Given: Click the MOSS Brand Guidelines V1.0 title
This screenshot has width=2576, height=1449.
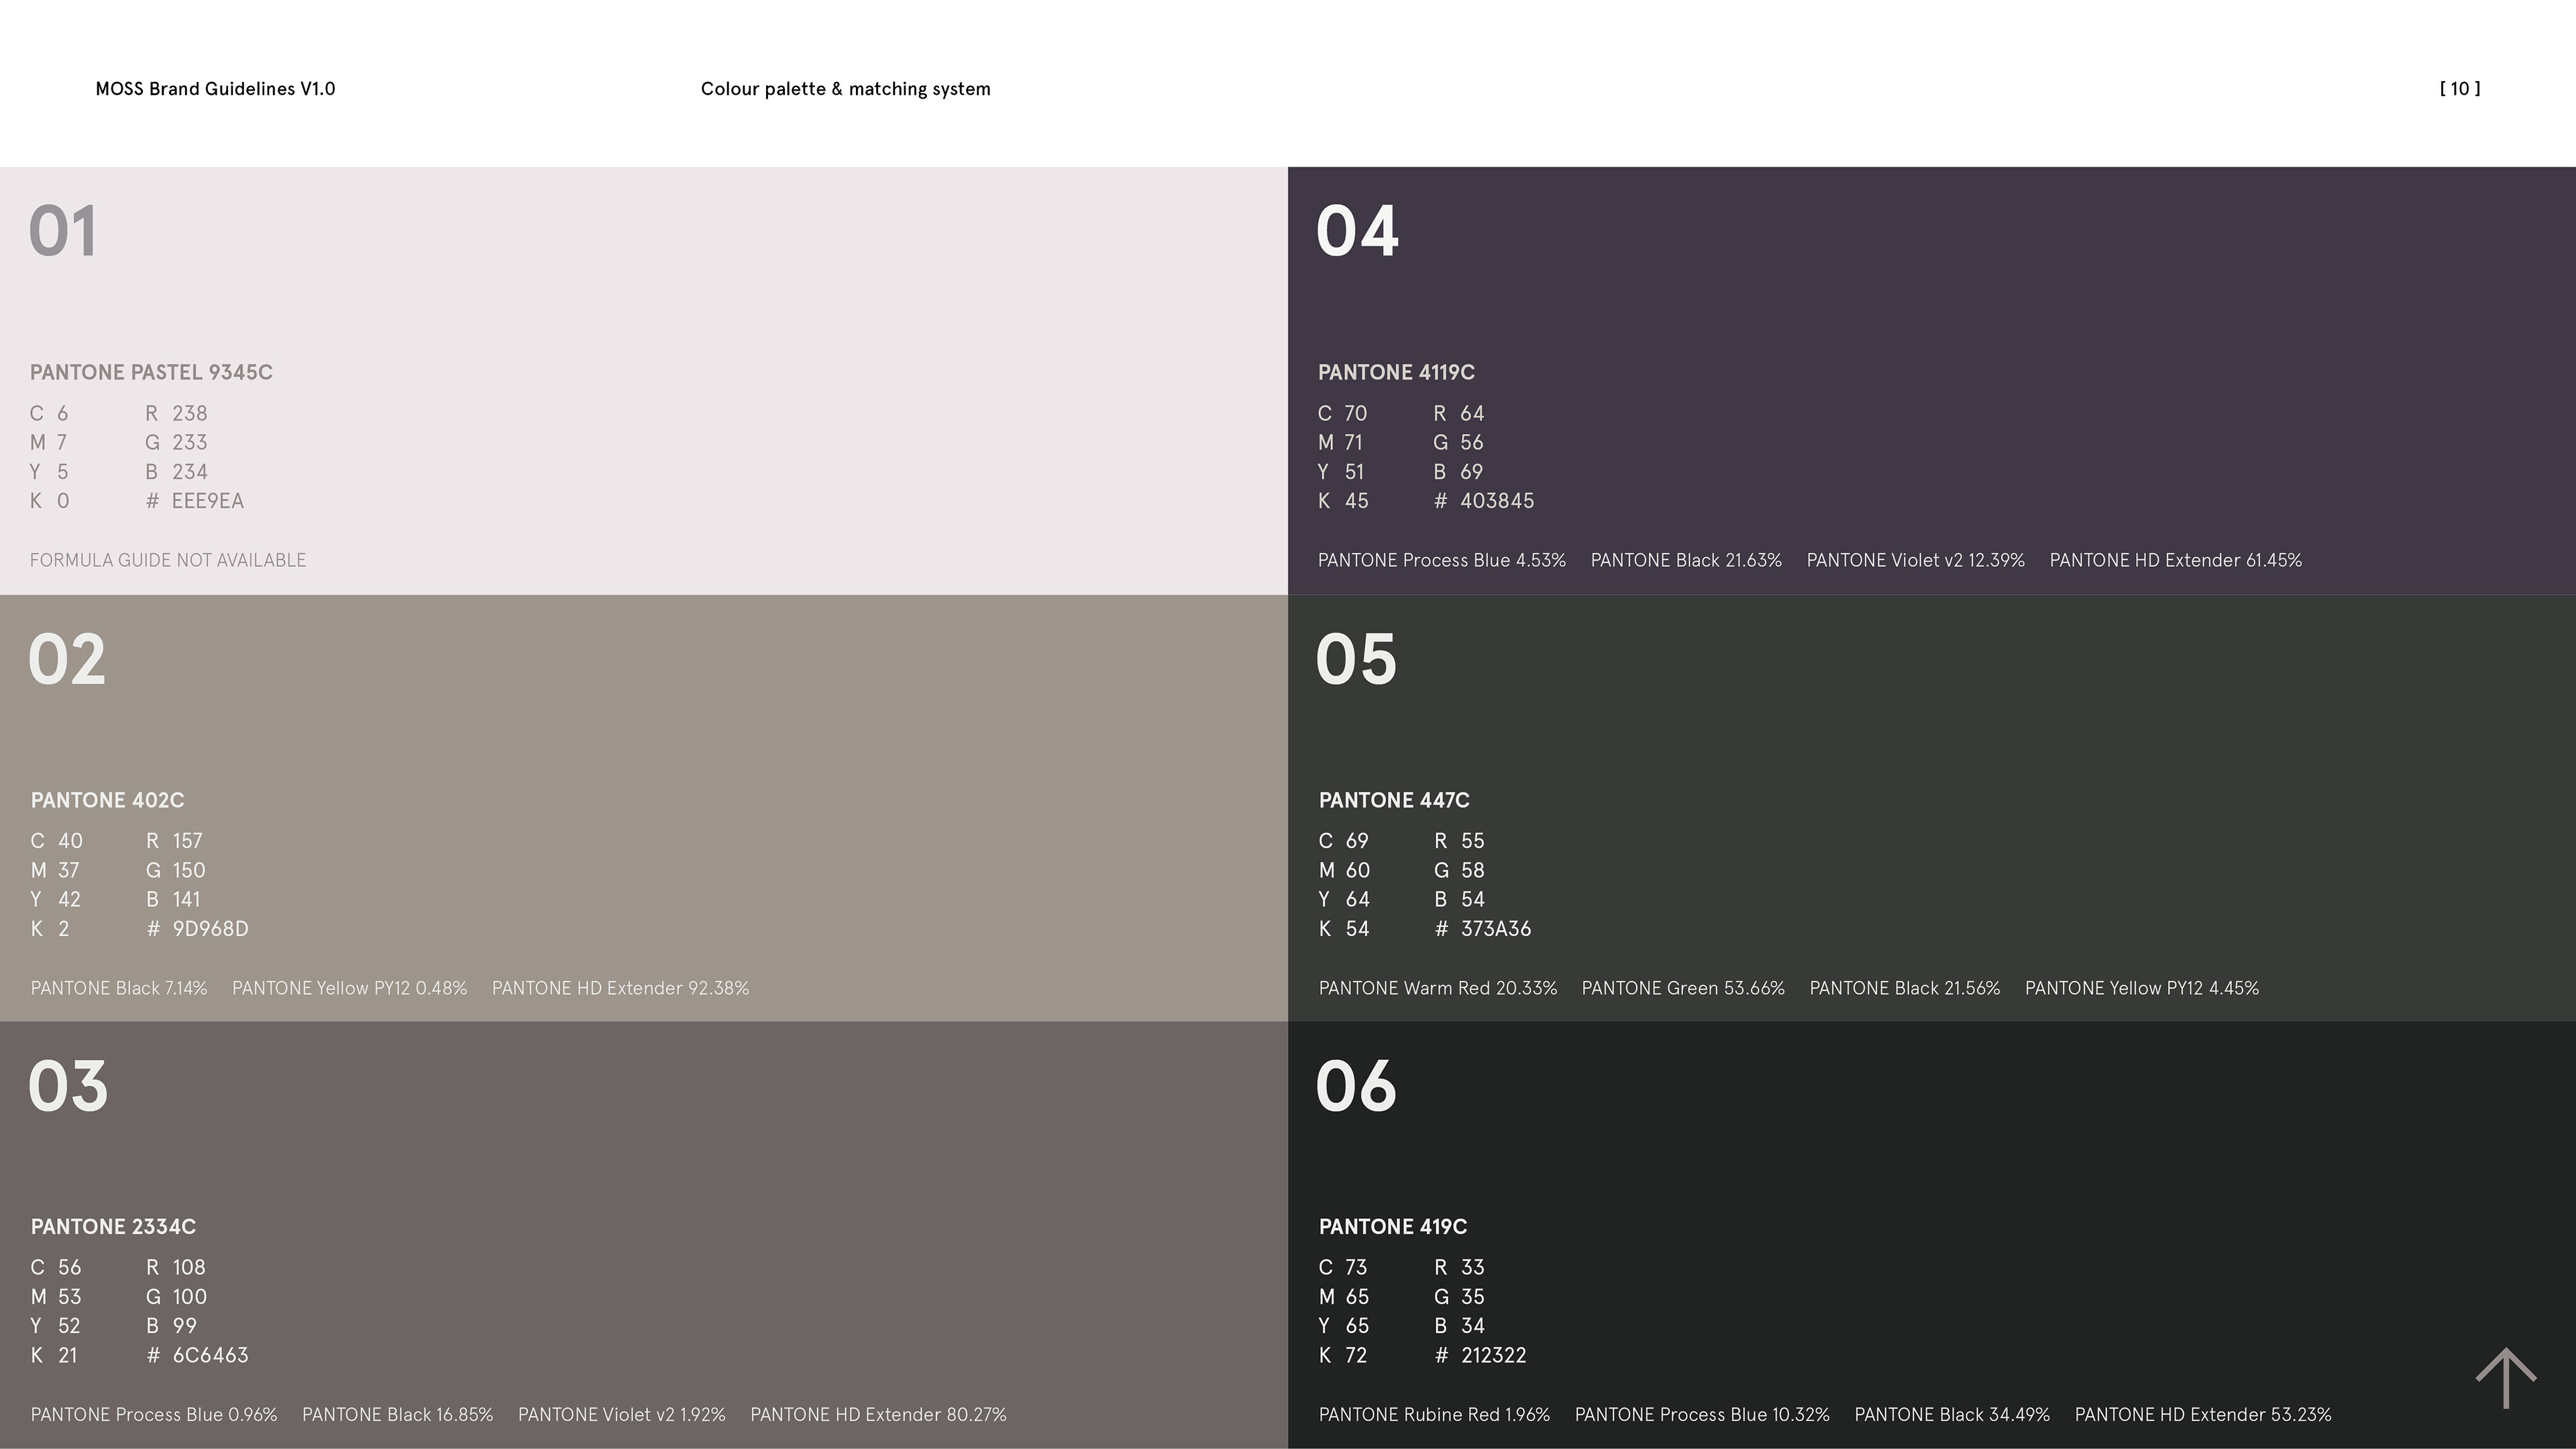Looking at the screenshot, I should [215, 89].
